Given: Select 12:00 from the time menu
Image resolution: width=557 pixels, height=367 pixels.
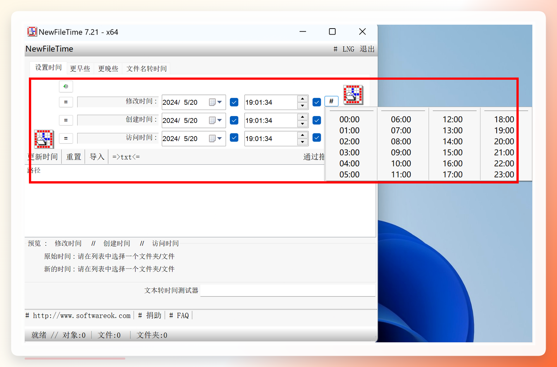Looking at the screenshot, I should (452, 120).
